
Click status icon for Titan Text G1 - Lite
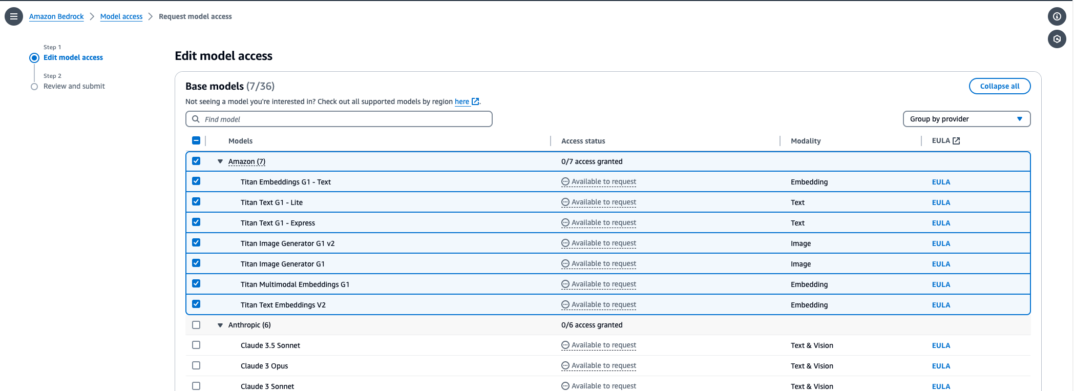[565, 202]
